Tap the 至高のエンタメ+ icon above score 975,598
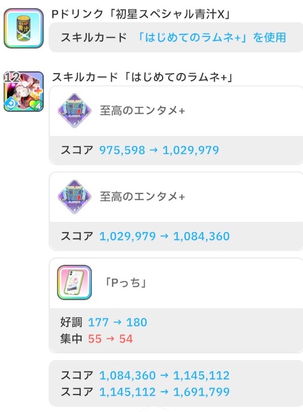This screenshot has height=412, width=303. [x=74, y=111]
